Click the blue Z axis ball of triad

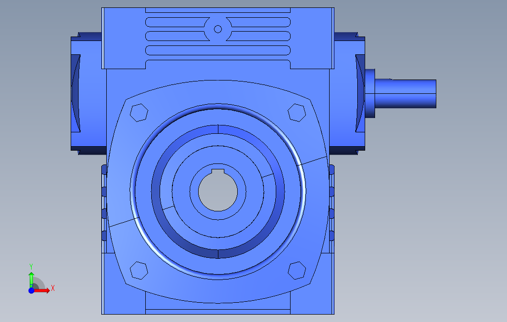tap(31, 291)
